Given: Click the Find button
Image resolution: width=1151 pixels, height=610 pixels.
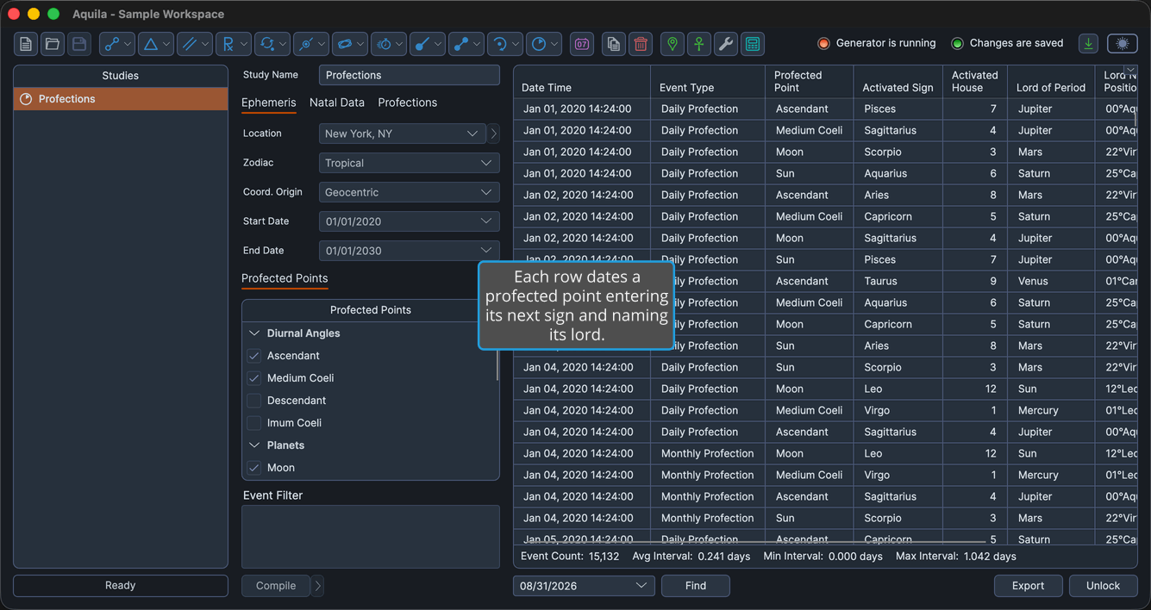Looking at the screenshot, I should (x=696, y=586).
